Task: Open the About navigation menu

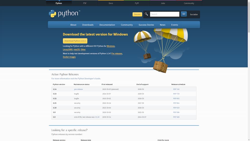Action: (x=73, y=25)
